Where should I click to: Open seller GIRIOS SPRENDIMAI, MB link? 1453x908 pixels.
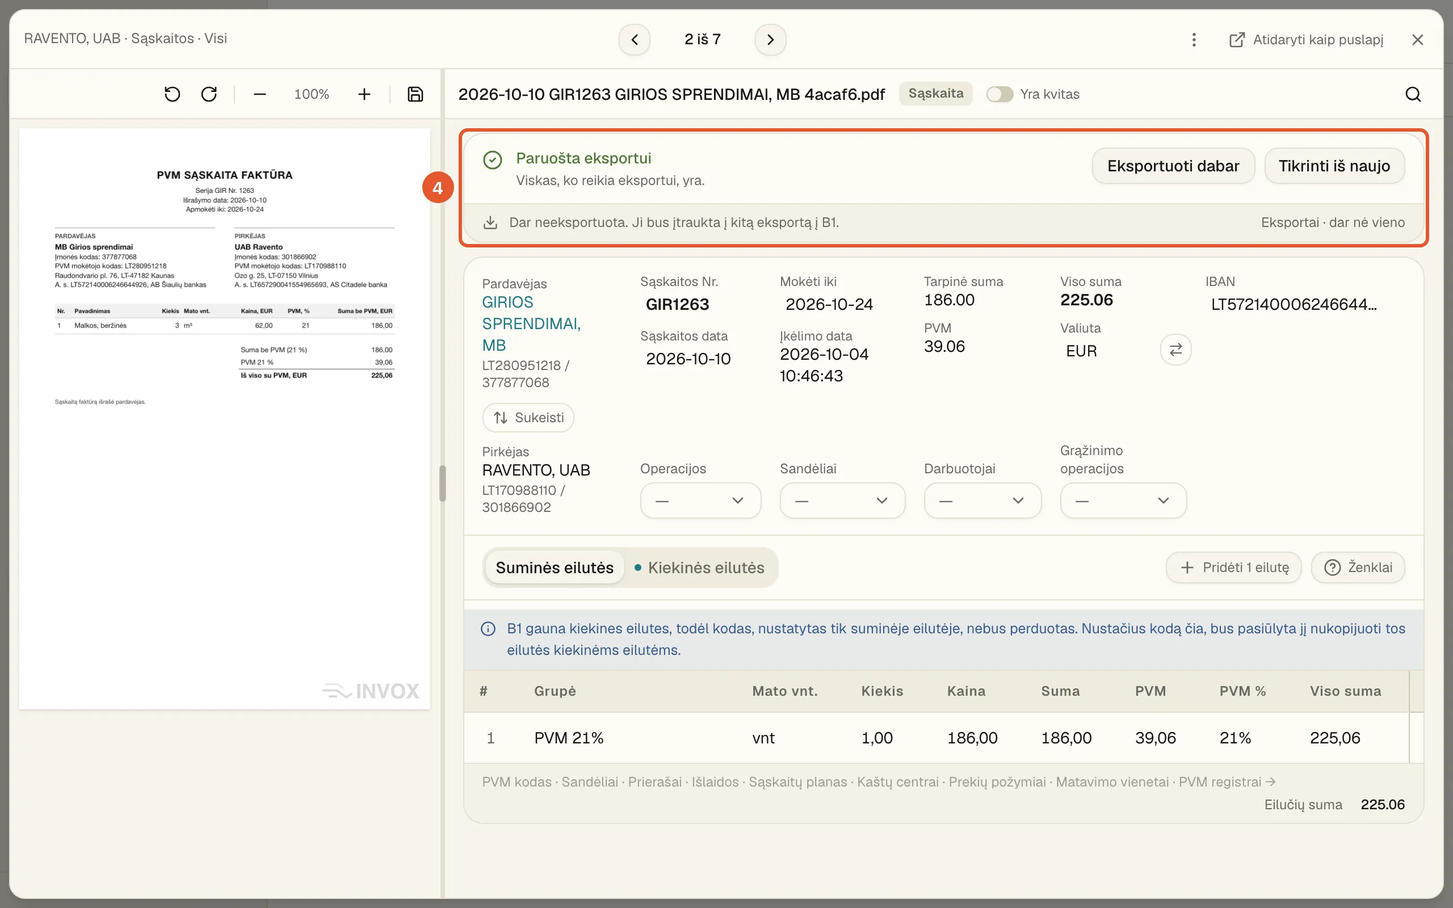click(x=531, y=323)
